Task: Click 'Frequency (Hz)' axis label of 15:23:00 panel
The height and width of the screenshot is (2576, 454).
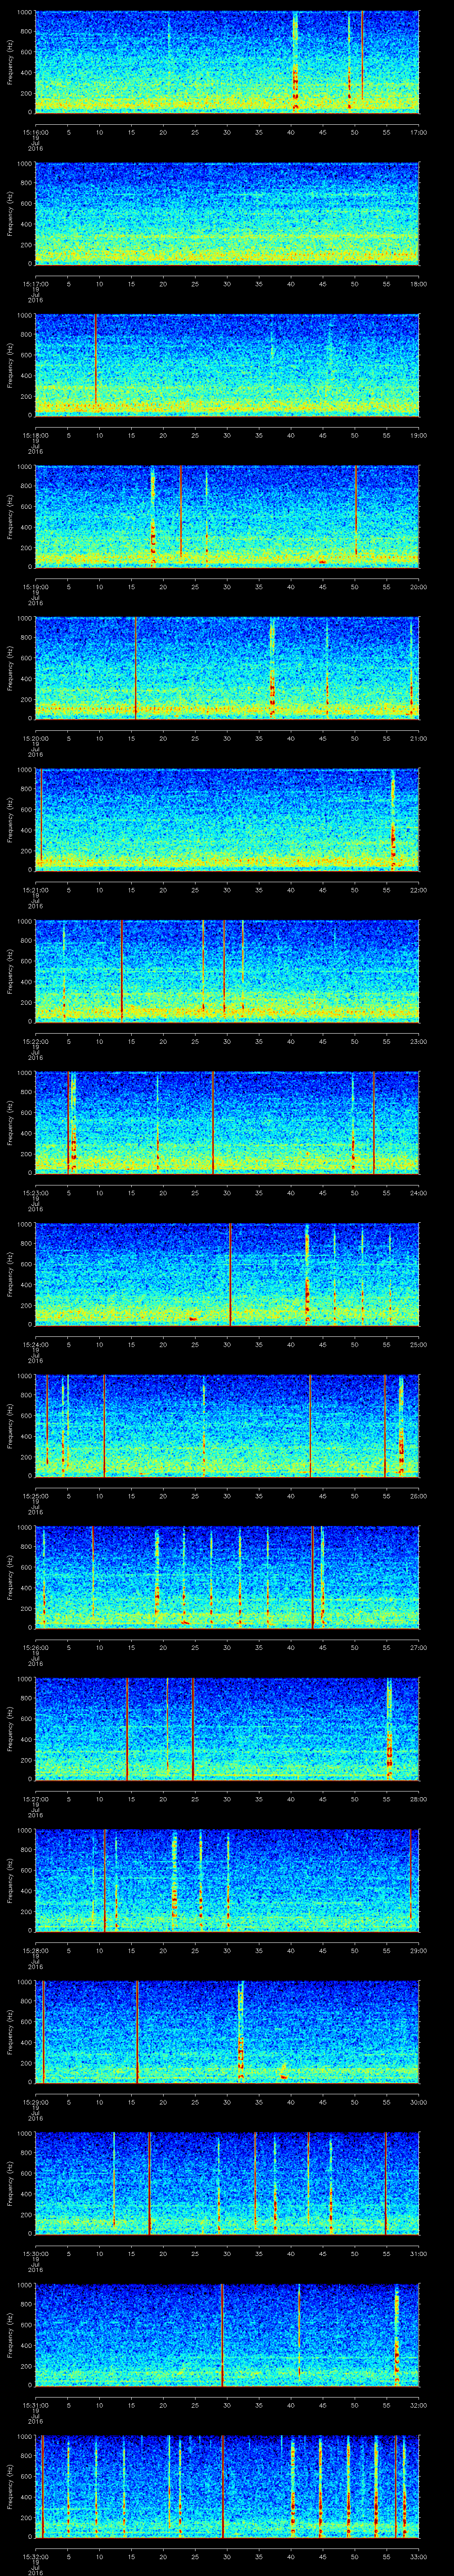Action: [x=10, y=1122]
